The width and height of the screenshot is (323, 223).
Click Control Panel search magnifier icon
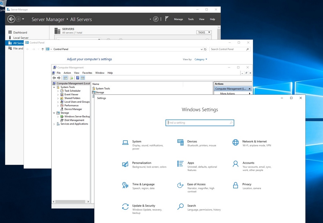pyautogui.click(x=247, y=49)
